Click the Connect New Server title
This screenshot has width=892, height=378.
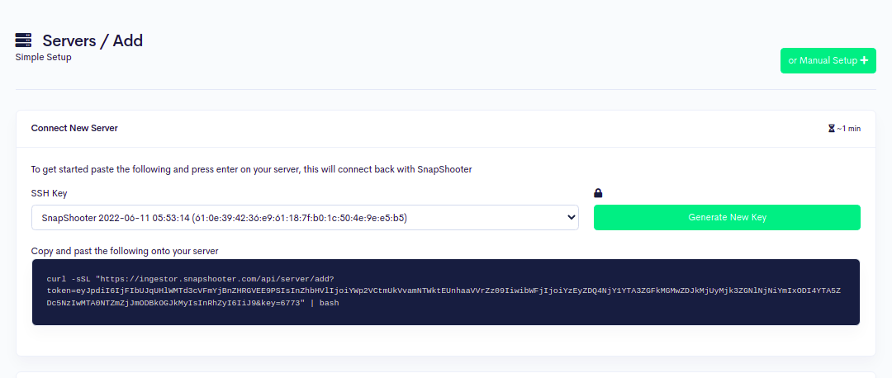(x=74, y=128)
